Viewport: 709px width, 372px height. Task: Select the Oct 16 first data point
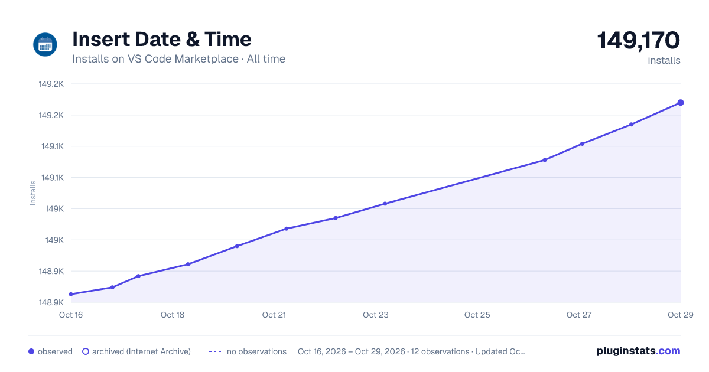click(x=71, y=294)
